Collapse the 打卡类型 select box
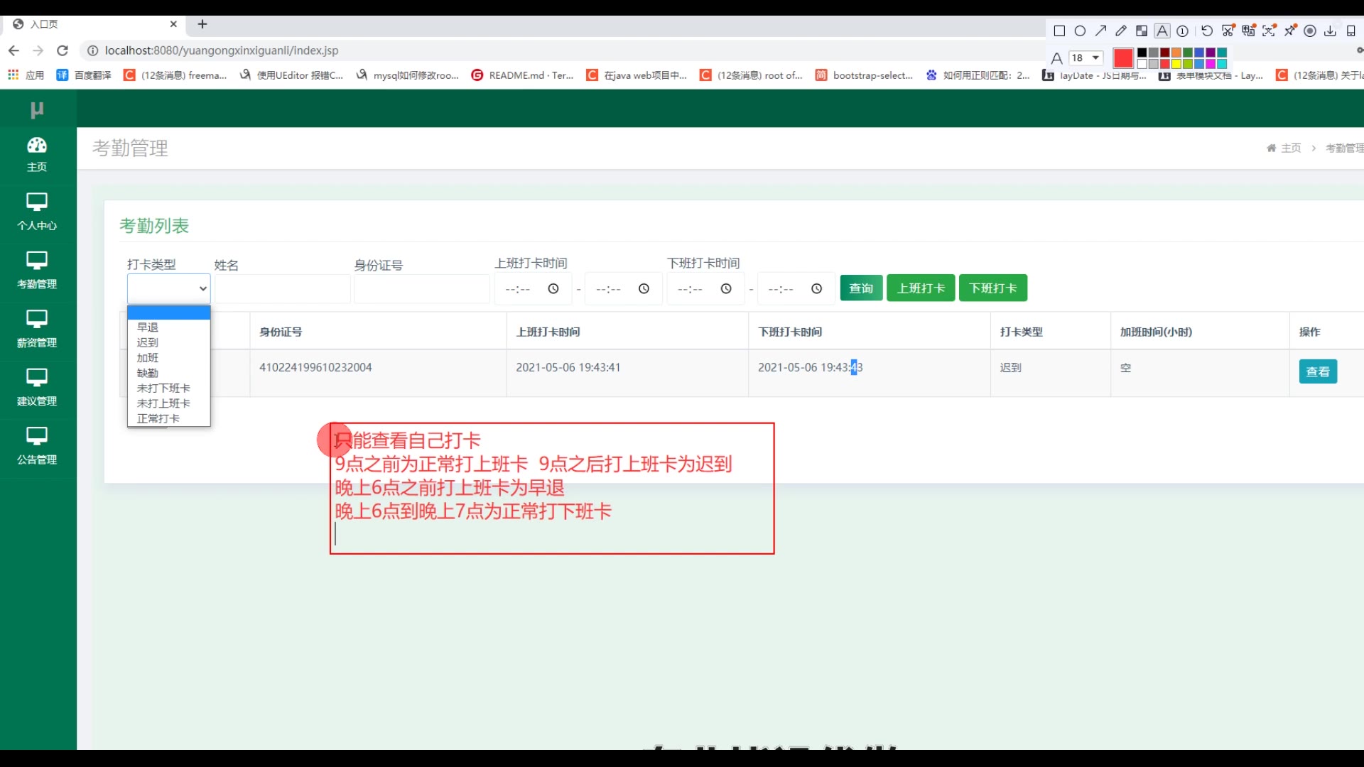The height and width of the screenshot is (767, 1364). pos(168,288)
